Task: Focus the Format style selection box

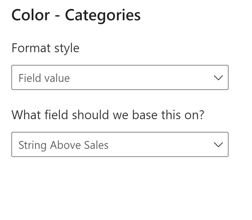Action: coord(120,78)
